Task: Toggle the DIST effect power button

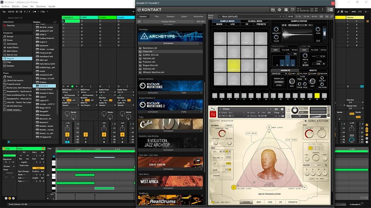Action: [x=289, y=74]
